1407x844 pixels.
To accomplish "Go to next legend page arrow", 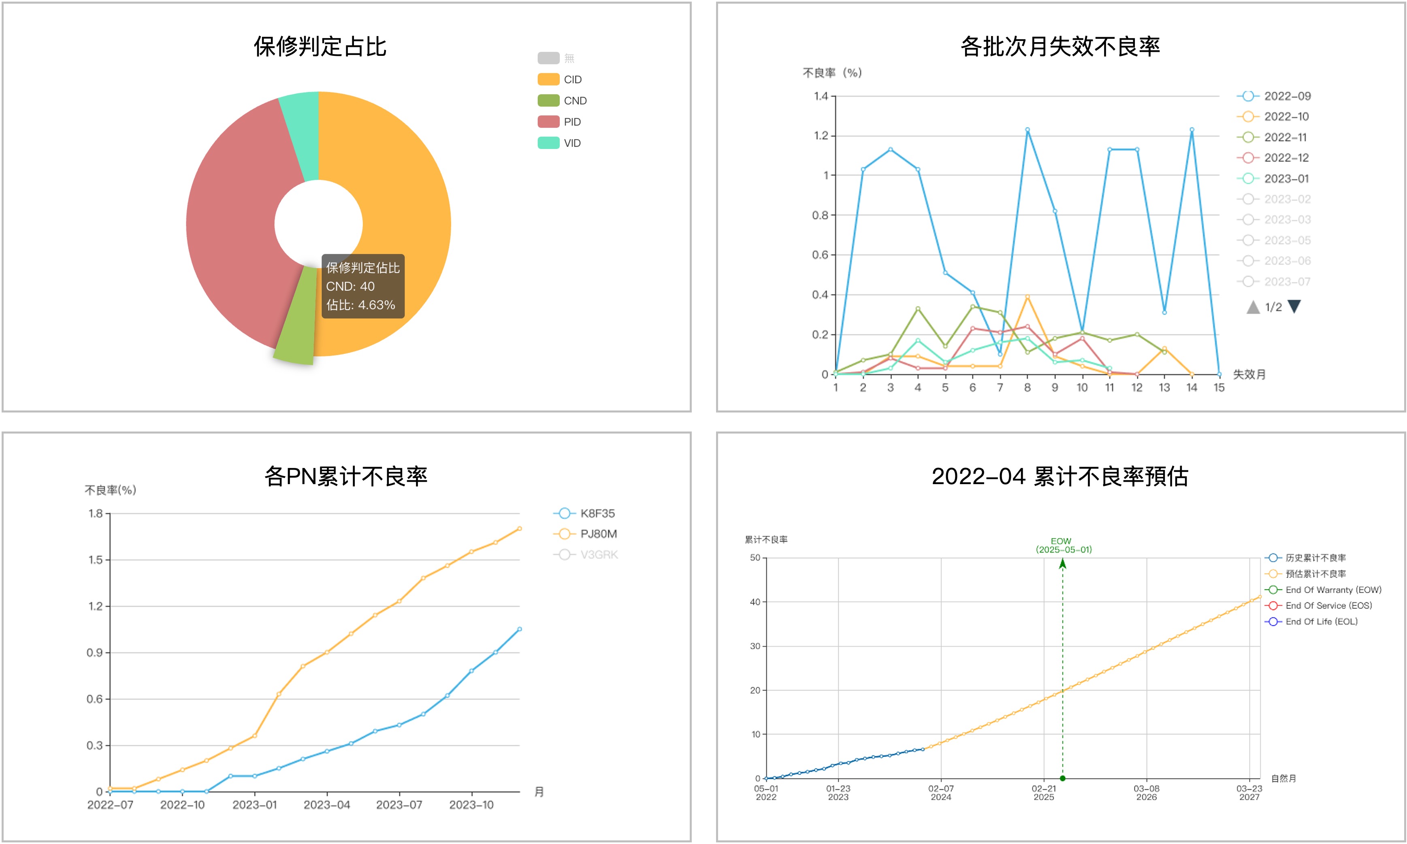I will [x=1294, y=306].
